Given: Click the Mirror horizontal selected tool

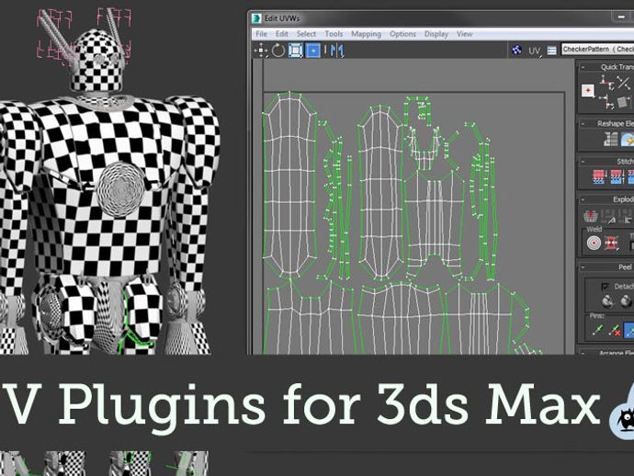Looking at the screenshot, I should click(x=336, y=51).
